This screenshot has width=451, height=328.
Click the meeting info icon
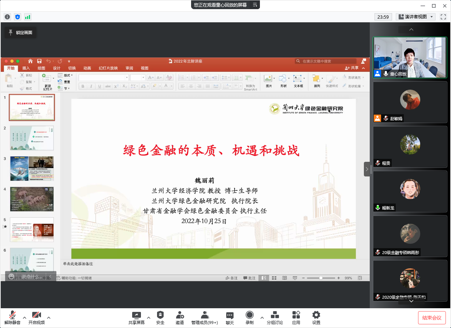pos(7,17)
